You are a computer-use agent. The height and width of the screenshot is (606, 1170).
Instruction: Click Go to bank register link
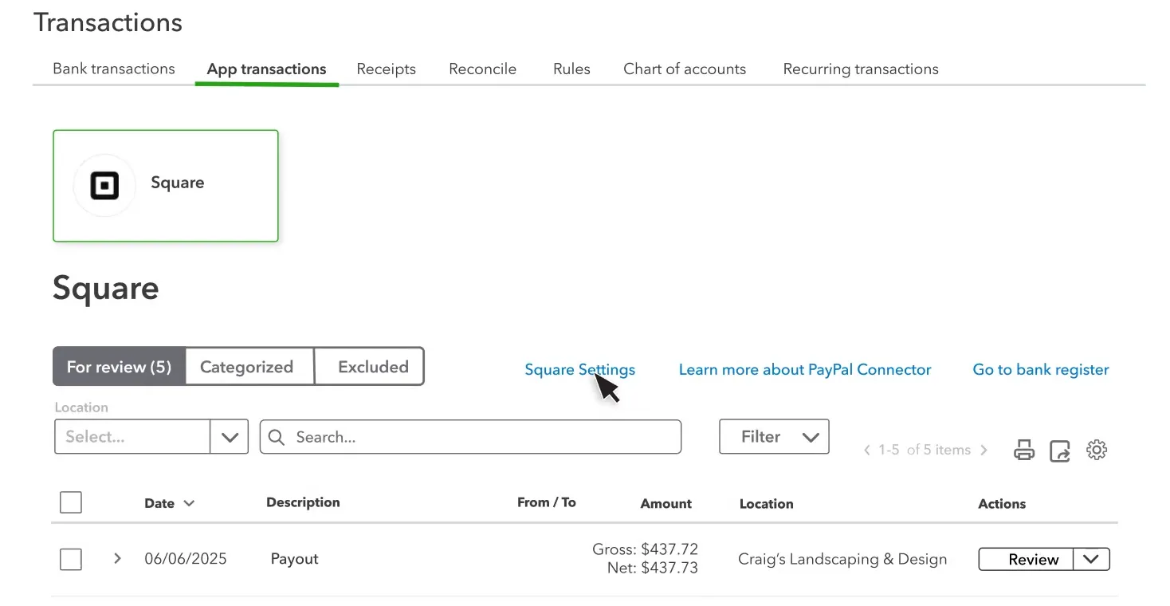[x=1041, y=370]
